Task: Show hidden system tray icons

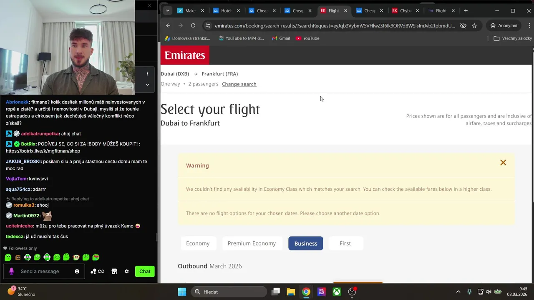Action: click(458, 292)
